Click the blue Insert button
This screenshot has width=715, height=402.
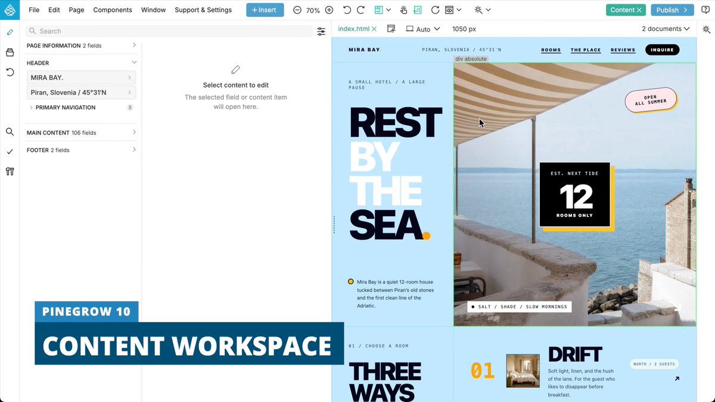tap(265, 10)
